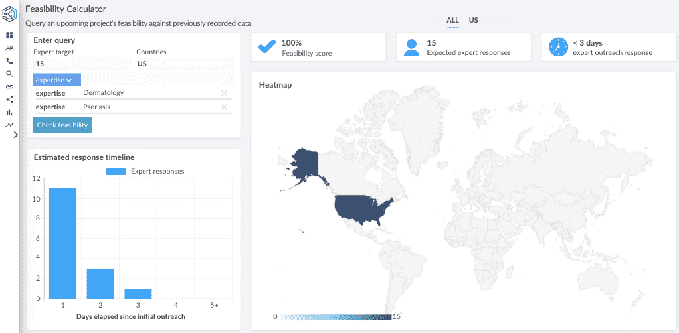Expand the sidebar with the chevron arrow
The width and height of the screenshot is (679, 333).
point(16,135)
